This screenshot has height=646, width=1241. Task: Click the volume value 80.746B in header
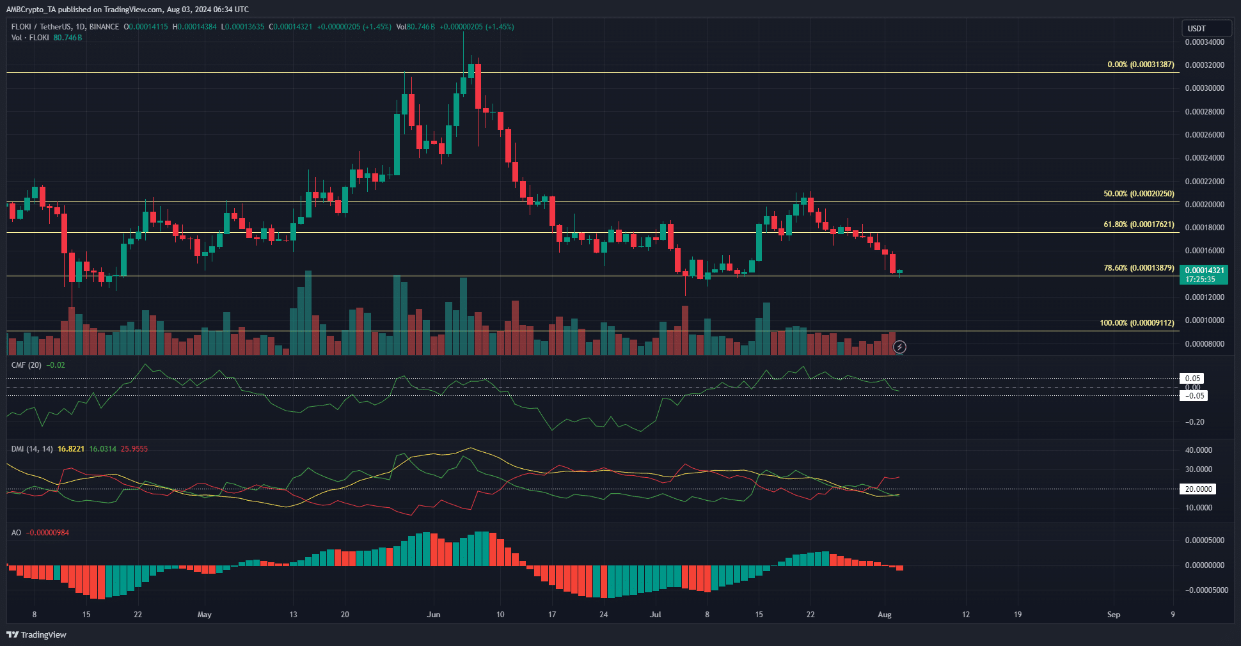point(421,27)
